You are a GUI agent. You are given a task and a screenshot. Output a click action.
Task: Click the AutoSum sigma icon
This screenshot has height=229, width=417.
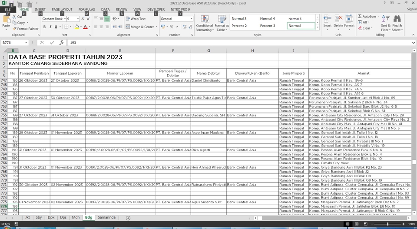coord(360,17)
